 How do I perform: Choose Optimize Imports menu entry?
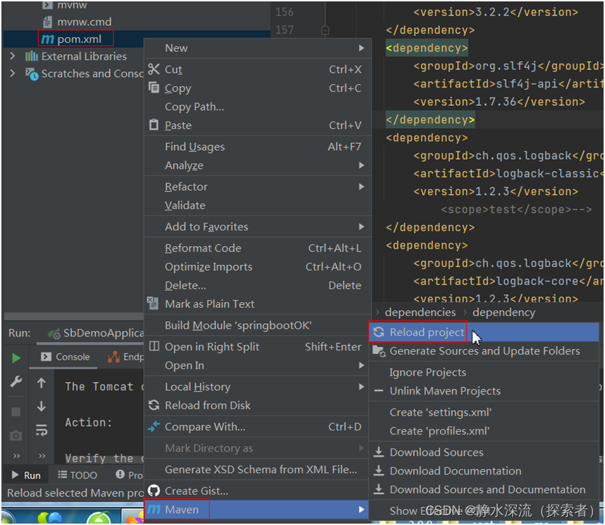tap(257, 266)
